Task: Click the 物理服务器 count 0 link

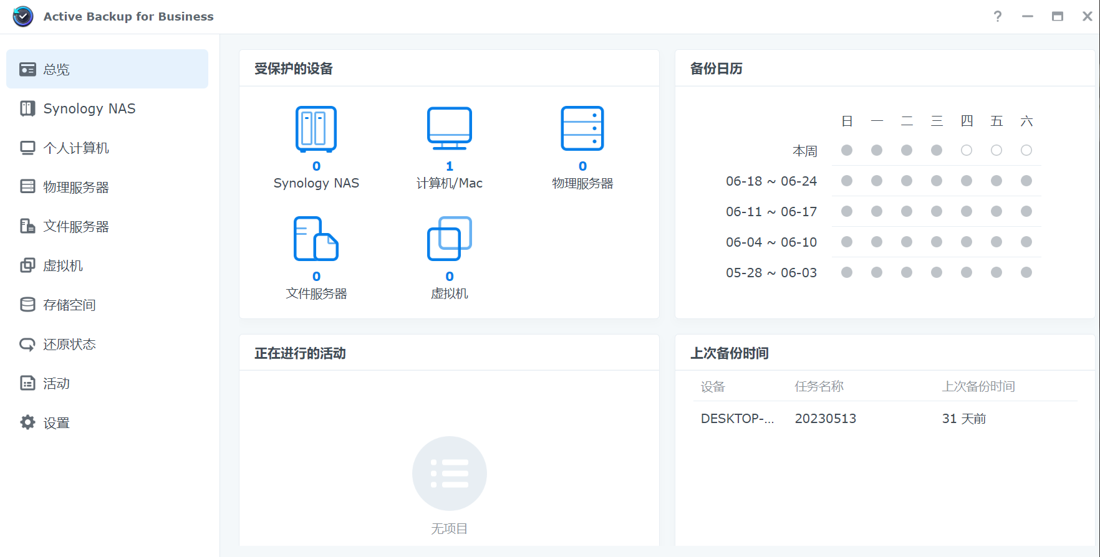Action: click(x=582, y=166)
